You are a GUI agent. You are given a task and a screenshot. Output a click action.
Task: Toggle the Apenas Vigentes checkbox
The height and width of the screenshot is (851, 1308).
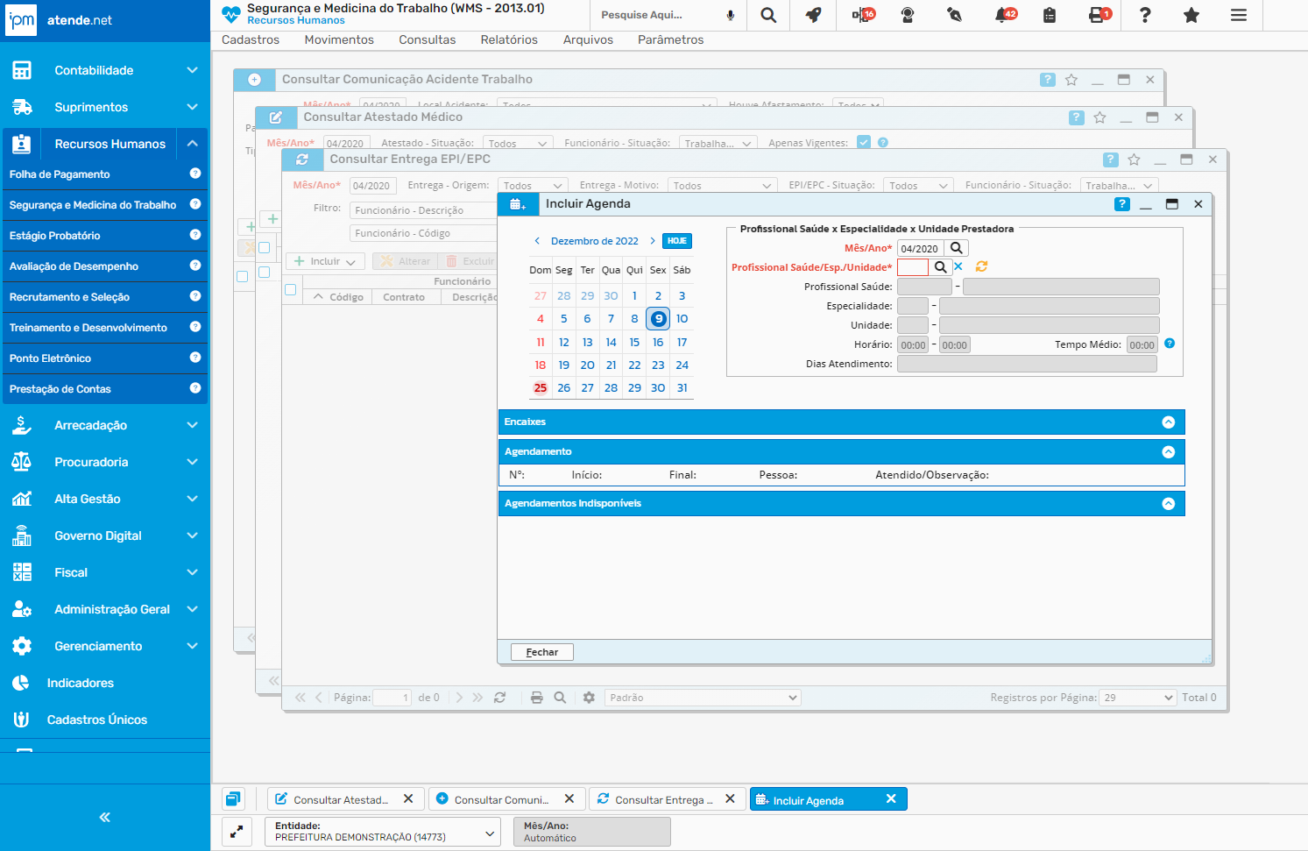(x=864, y=142)
